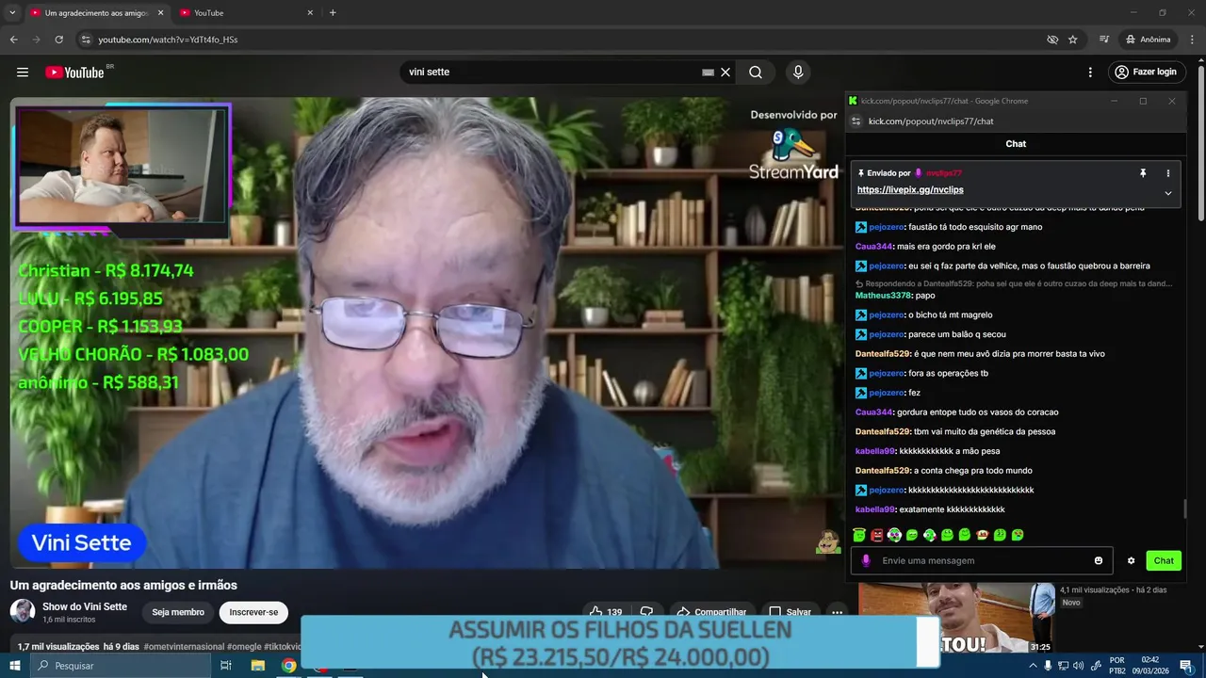Start voice search with the microphone

(798, 73)
